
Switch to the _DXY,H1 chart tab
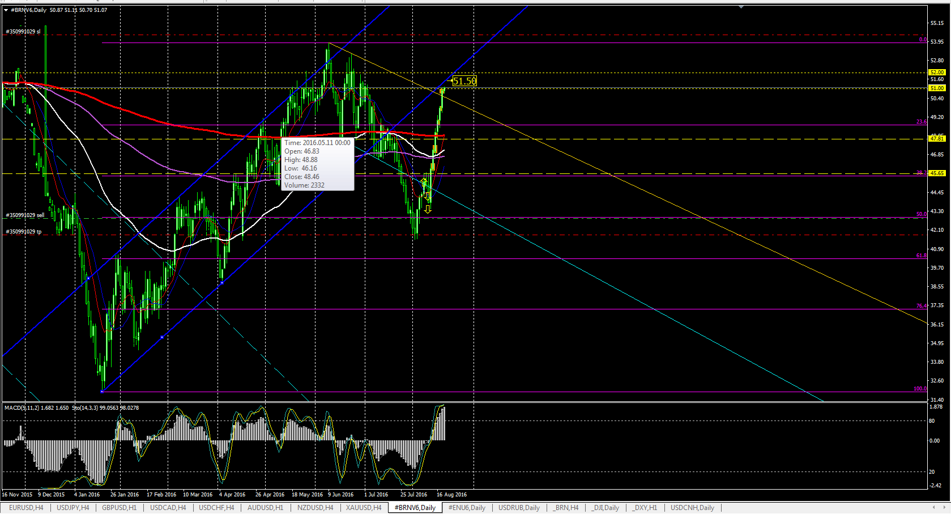coord(645,508)
